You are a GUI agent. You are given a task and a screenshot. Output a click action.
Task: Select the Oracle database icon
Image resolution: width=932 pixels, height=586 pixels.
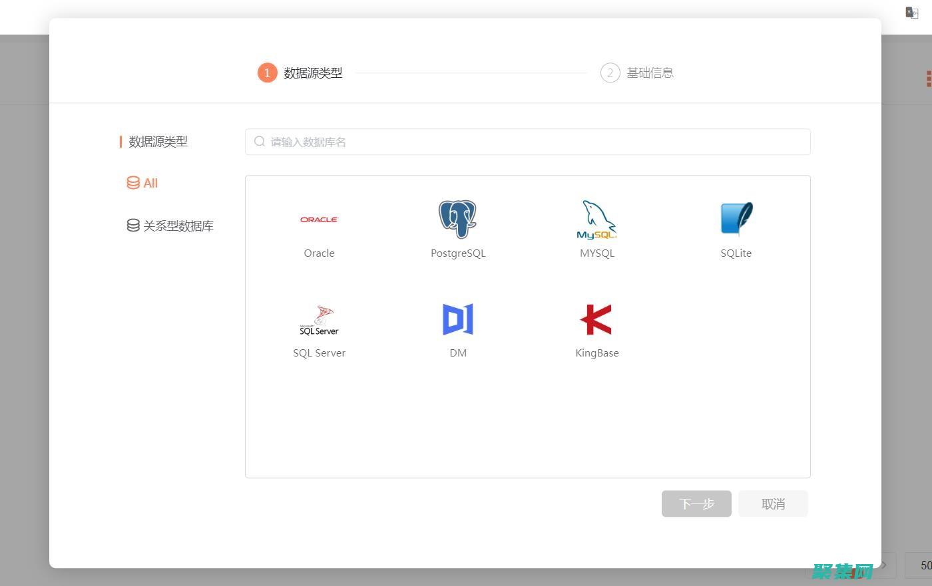[319, 220]
